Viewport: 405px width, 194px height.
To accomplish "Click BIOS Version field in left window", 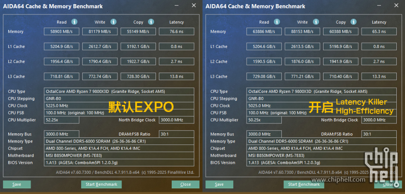I will coord(119,163).
